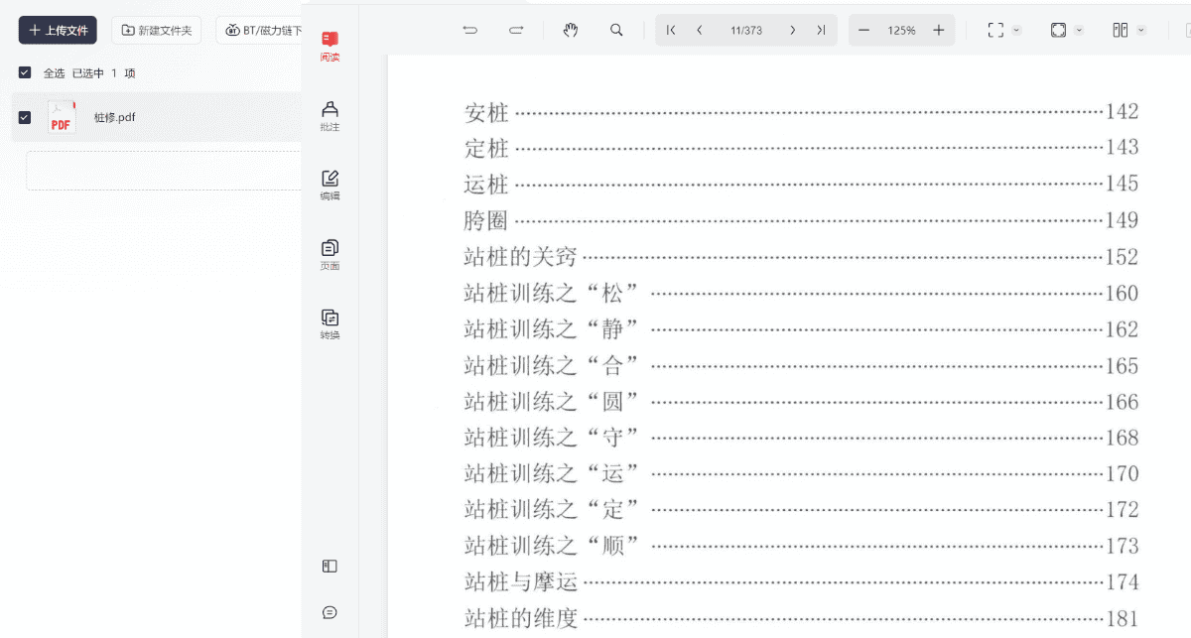
Task: Click the 新建文件夹 new folder button
Action: (156, 31)
